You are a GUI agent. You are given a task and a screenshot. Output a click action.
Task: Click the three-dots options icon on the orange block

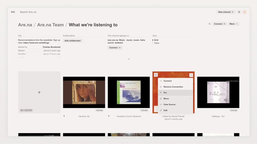point(191,75)
